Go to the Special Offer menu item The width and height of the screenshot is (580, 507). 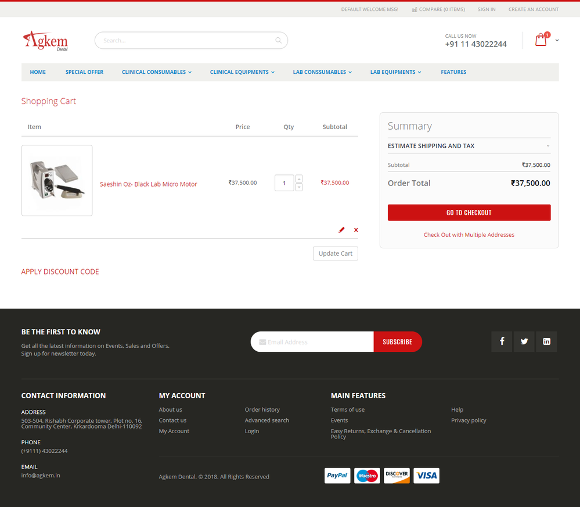click(x=84, y=72)
